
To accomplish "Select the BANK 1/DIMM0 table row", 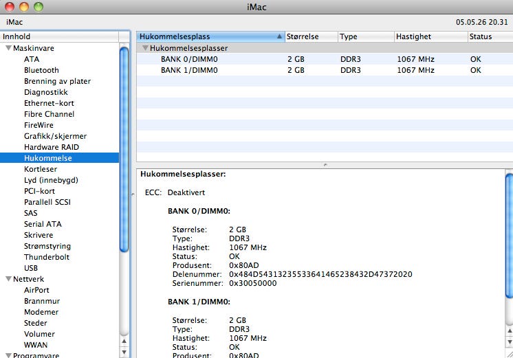I will [x=325, y=70].
